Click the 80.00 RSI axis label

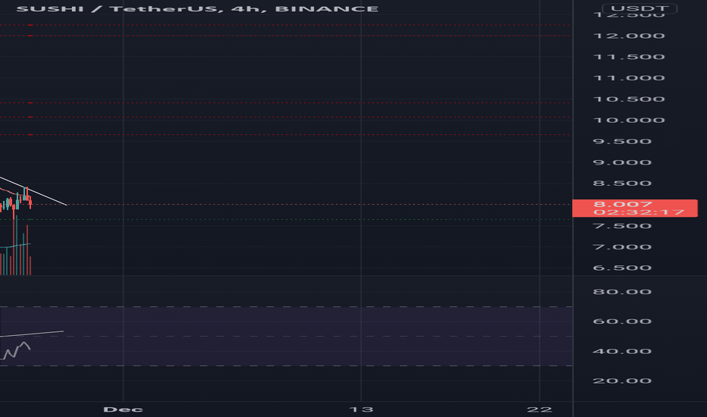622,292
